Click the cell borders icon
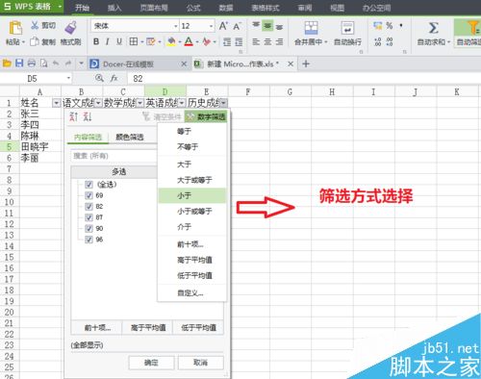 coord(134,41)
